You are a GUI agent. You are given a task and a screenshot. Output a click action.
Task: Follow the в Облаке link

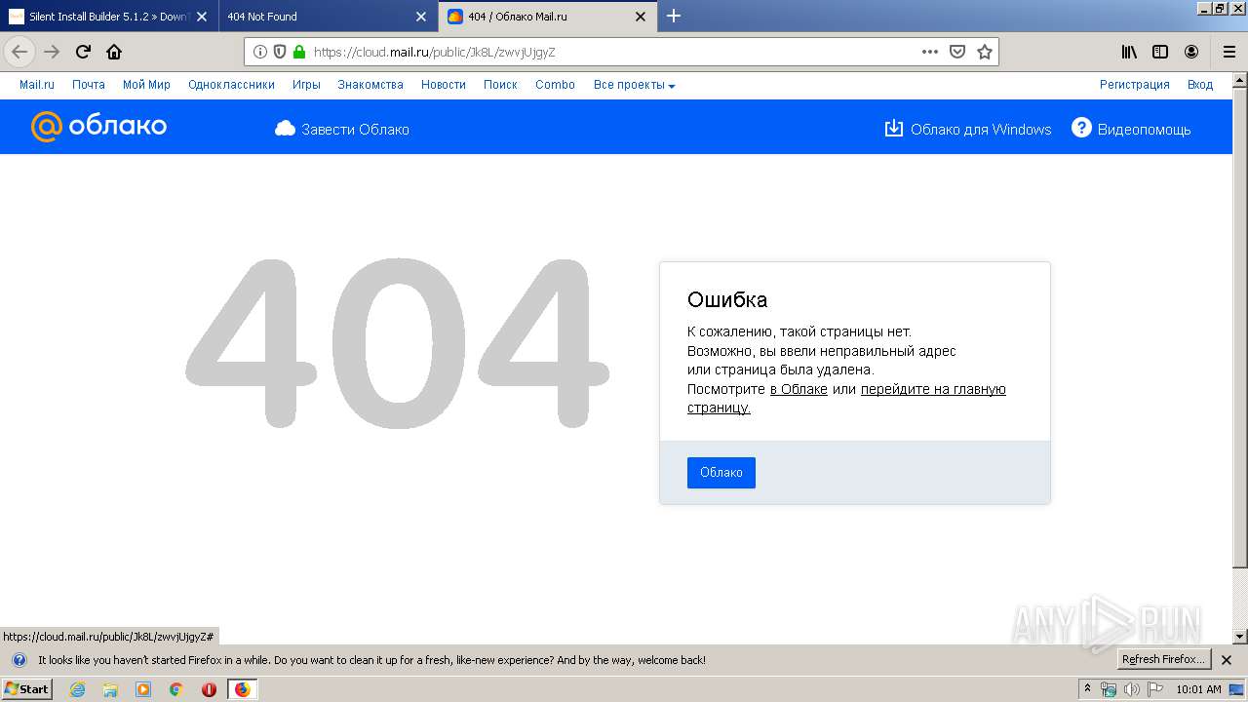pyautogui.click(x=799, y=389)
